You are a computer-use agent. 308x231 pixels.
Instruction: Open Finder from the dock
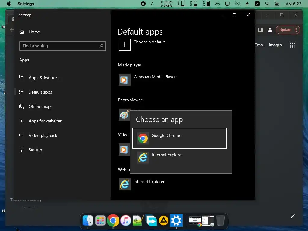pos(88,220)
